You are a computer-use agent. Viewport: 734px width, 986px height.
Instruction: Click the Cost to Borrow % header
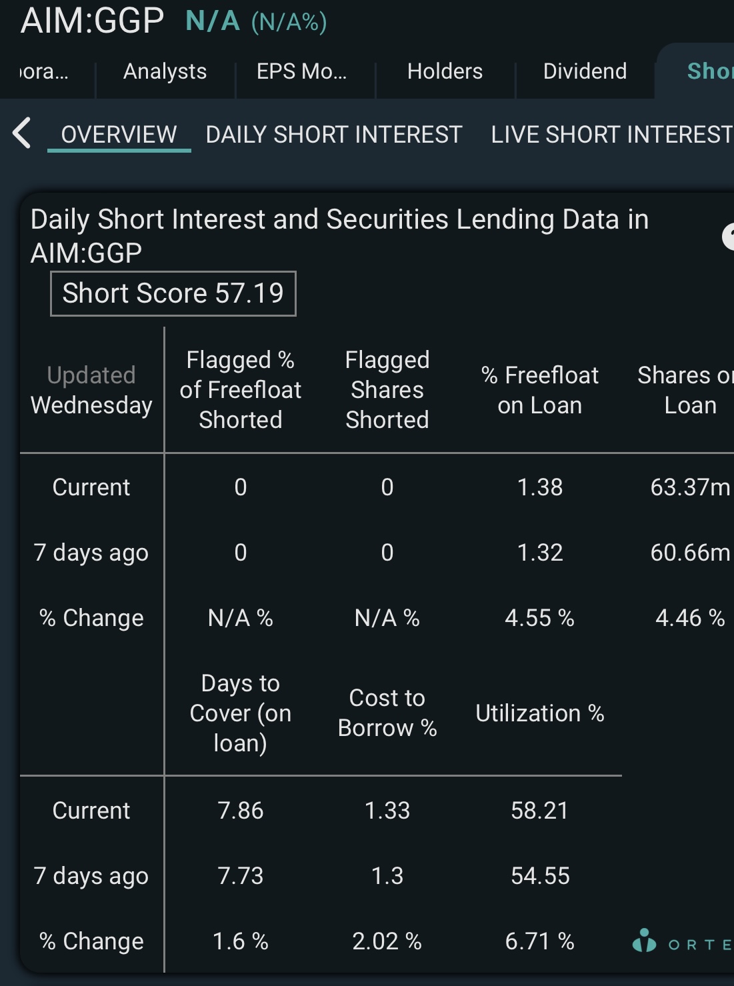point(387,713)
